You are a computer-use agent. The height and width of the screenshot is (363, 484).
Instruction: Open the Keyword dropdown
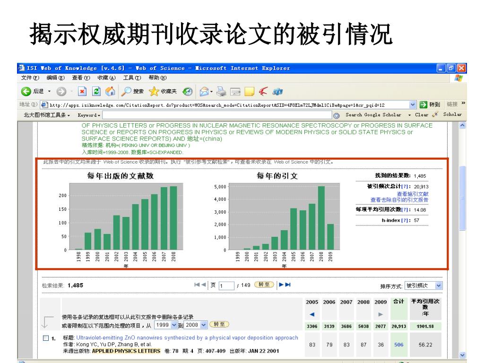click(89, 115)
